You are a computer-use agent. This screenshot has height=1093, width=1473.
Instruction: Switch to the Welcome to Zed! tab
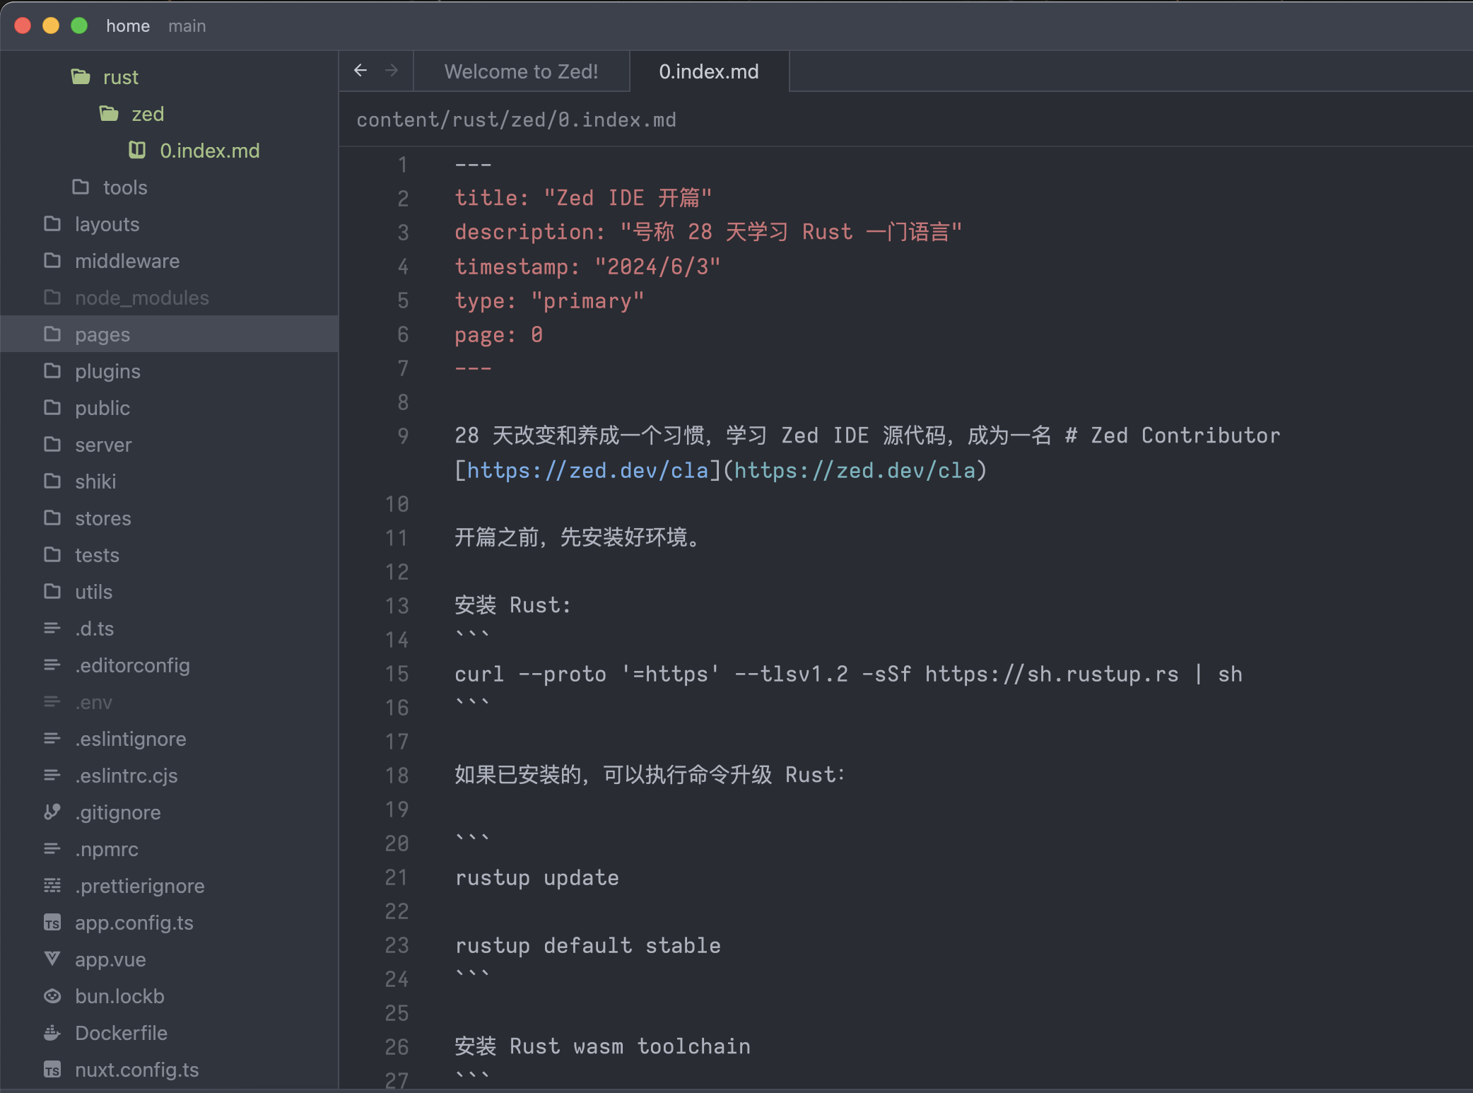522,71
